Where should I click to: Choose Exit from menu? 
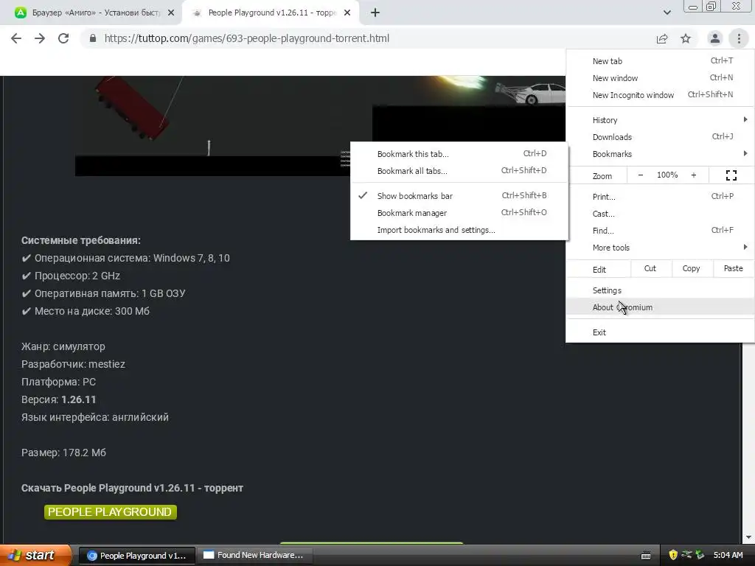coord(660,332)
